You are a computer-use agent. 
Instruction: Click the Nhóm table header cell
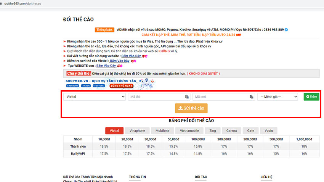point(78,139)
